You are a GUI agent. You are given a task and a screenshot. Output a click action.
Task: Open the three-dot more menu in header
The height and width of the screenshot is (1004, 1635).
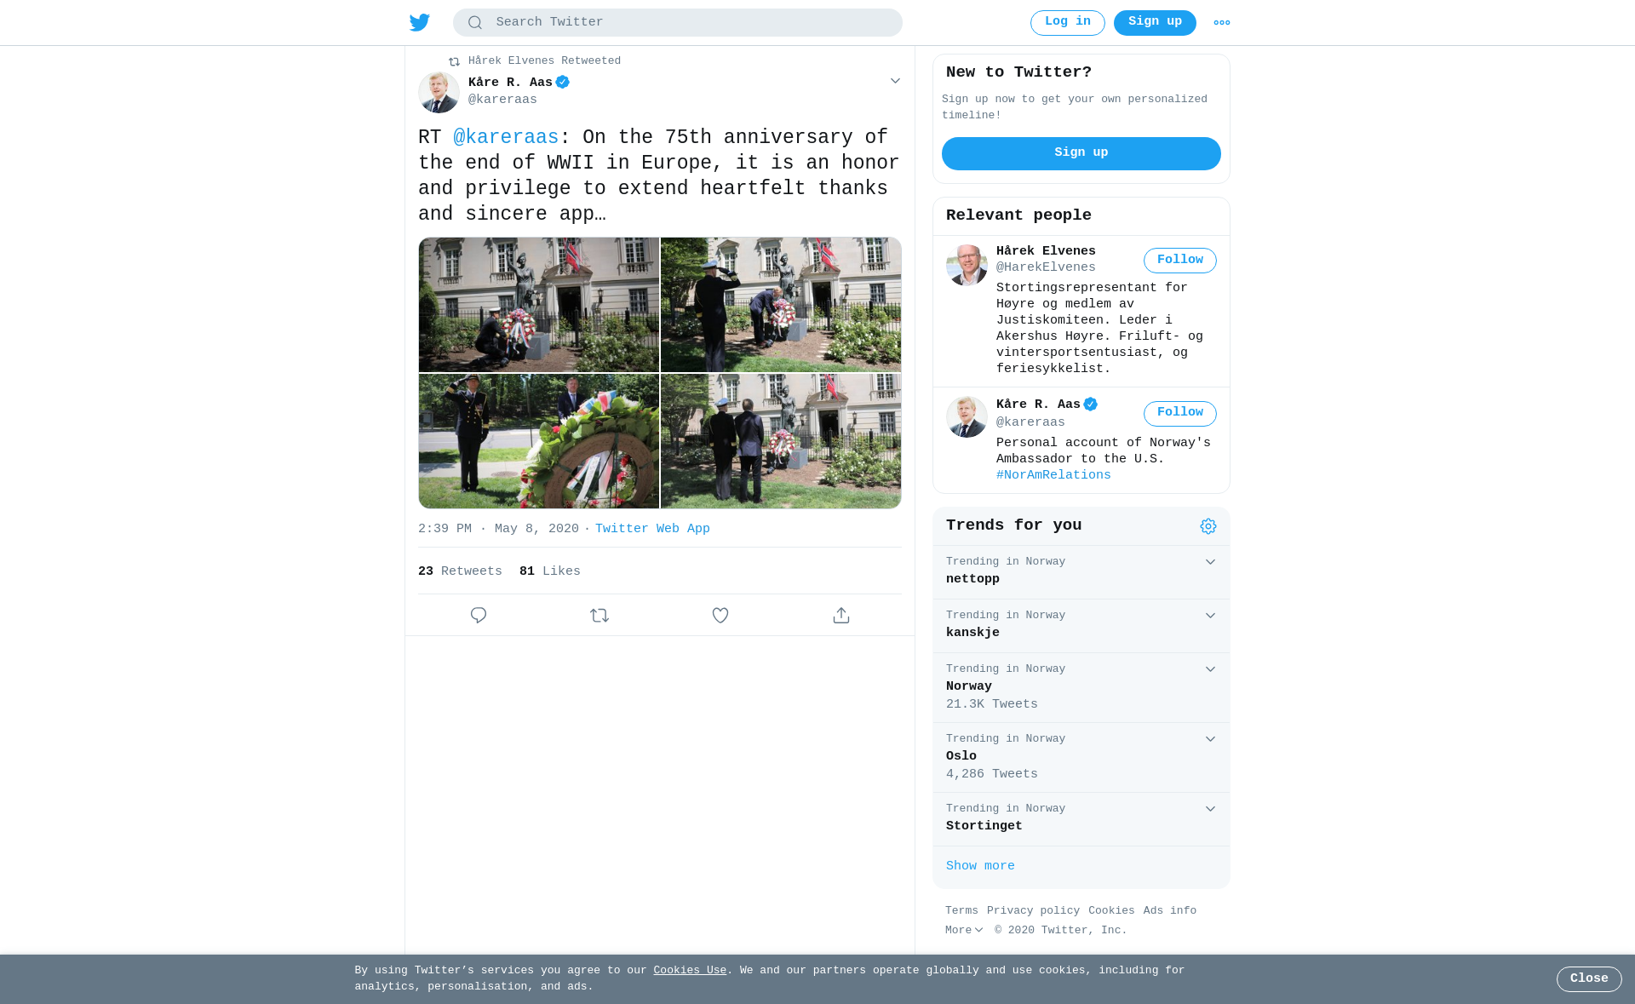pos(1222,23)
